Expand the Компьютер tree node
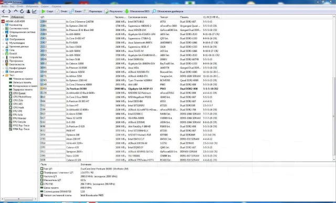The width and height of the screenshot is (336, 203). pyautogui.click(x=3, y=25)
